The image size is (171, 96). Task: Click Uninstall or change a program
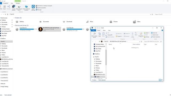44,6
